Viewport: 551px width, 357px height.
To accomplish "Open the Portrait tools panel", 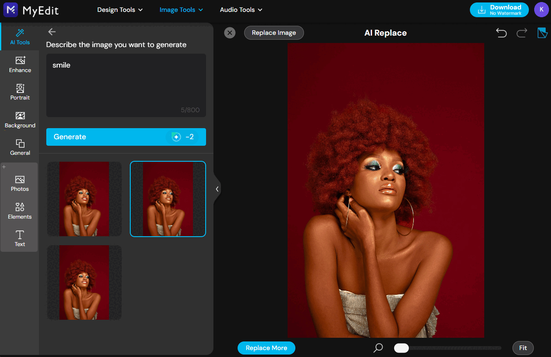I will click(x=20, y=92).
